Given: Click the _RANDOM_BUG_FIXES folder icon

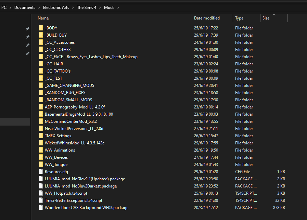Looking at the screenshot, I should 41,93.
